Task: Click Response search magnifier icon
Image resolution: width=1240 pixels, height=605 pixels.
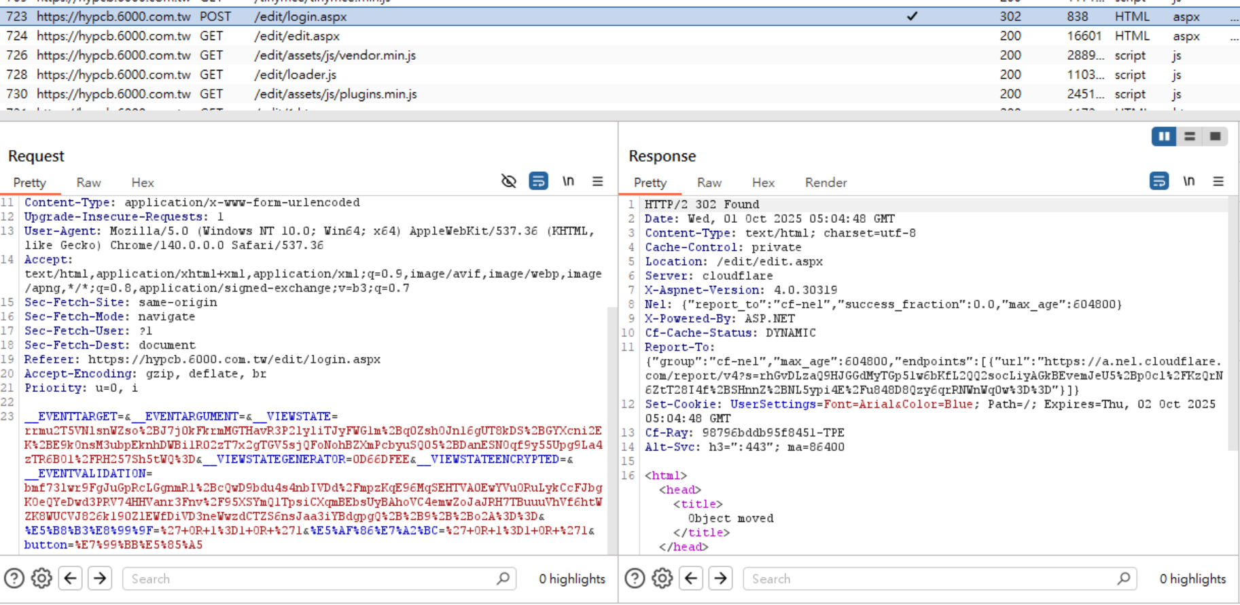Action: pos(1124,579)
